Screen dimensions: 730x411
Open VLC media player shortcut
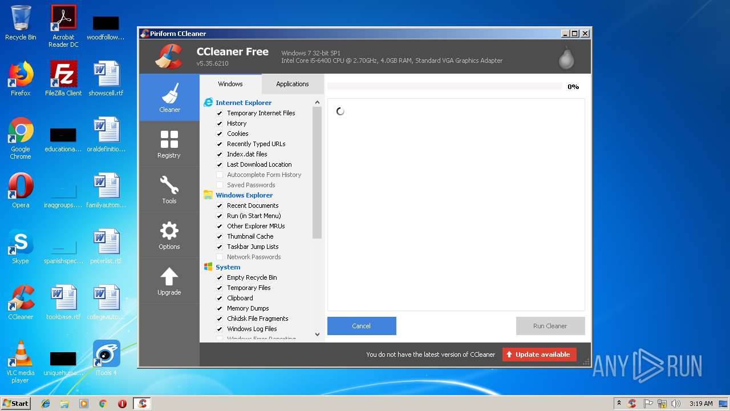click(x=21, y=362)
